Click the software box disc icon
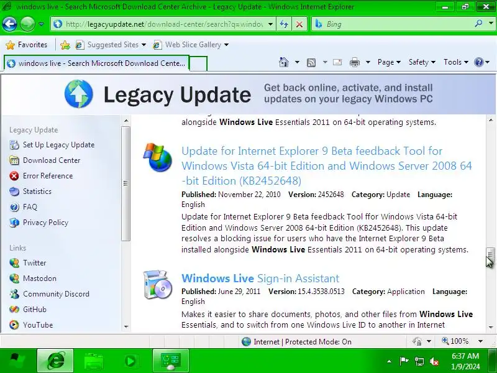Viewport: 497px width, 373px height. click(x=158, y=285)
